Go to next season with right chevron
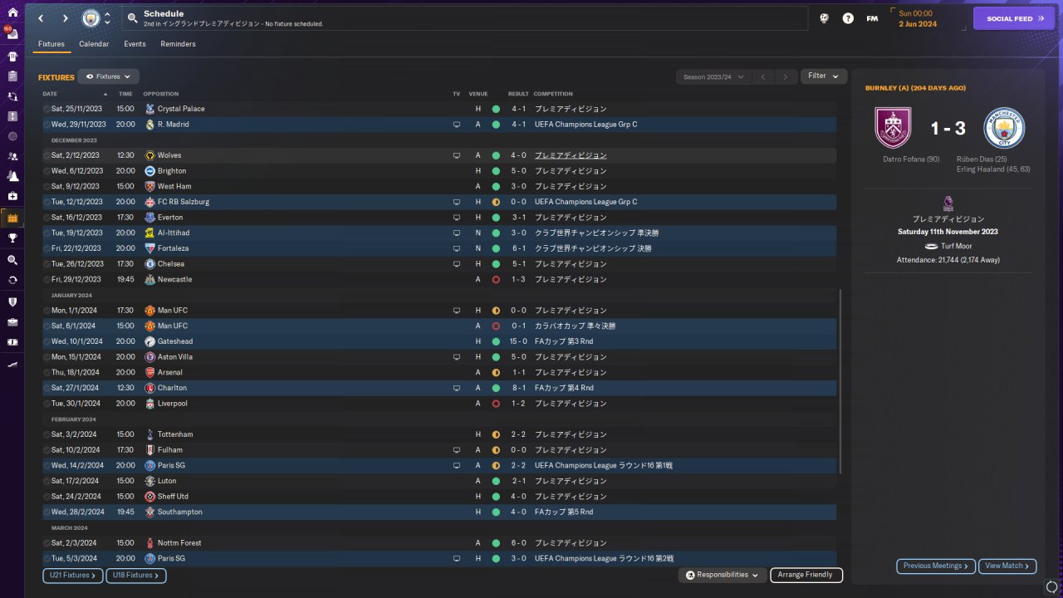The width and height of the screenshot is (1063, 598). click(786, 77)
